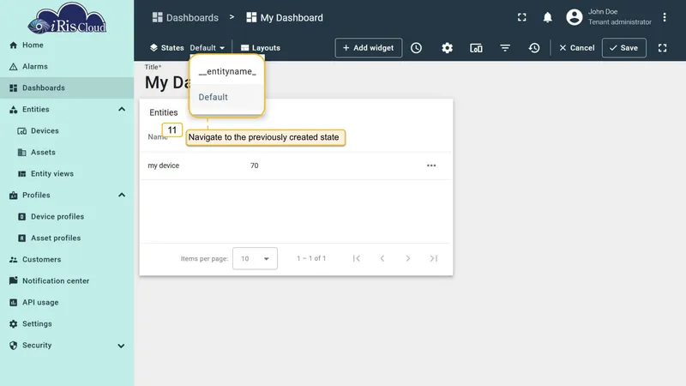
Task: Click the my device row name
Action: (163, 166)
